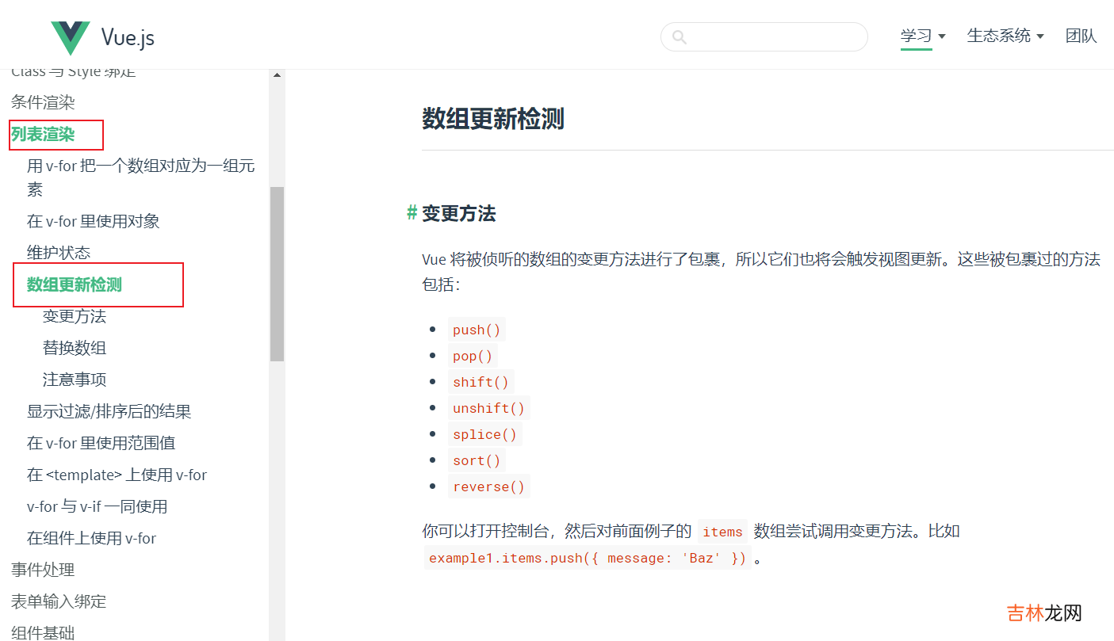Open 数组更新检测 sidebar section
This screenshot has height=641, width=1114.
pyautogui.click(x=75, y=284)
